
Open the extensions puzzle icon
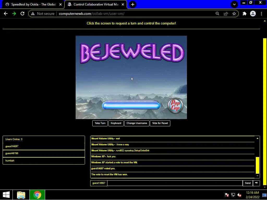pos(245,14)
